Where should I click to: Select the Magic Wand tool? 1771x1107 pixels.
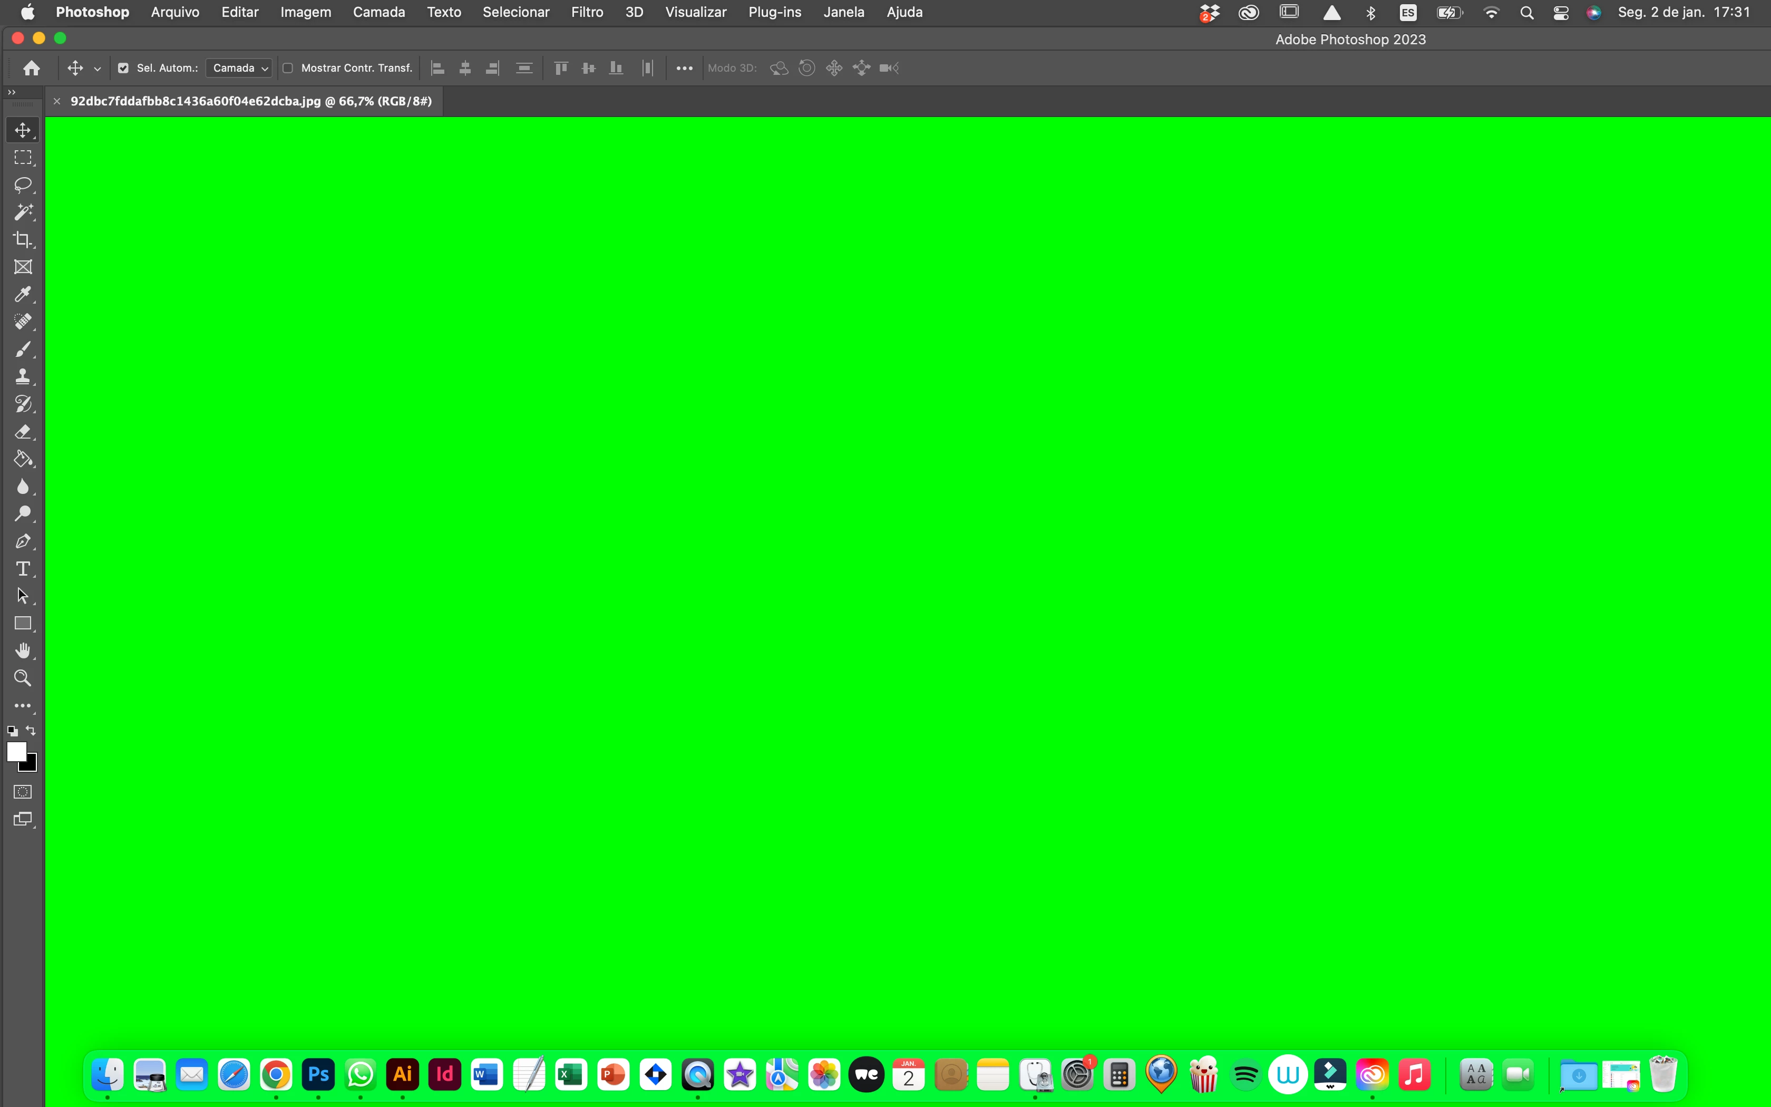(x=23, y=212)
